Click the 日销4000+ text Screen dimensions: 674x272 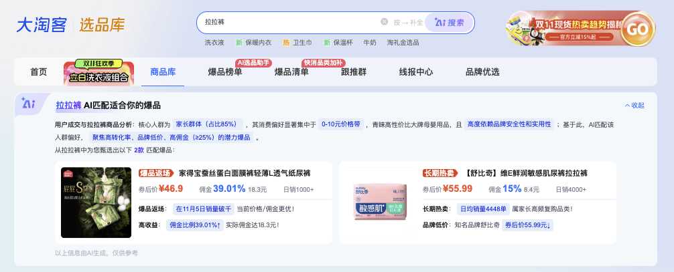point(571,189)
